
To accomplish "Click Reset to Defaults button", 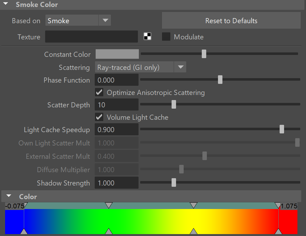I will [231, 21].
